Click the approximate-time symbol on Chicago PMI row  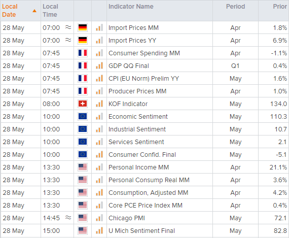(x=68, y=218)
